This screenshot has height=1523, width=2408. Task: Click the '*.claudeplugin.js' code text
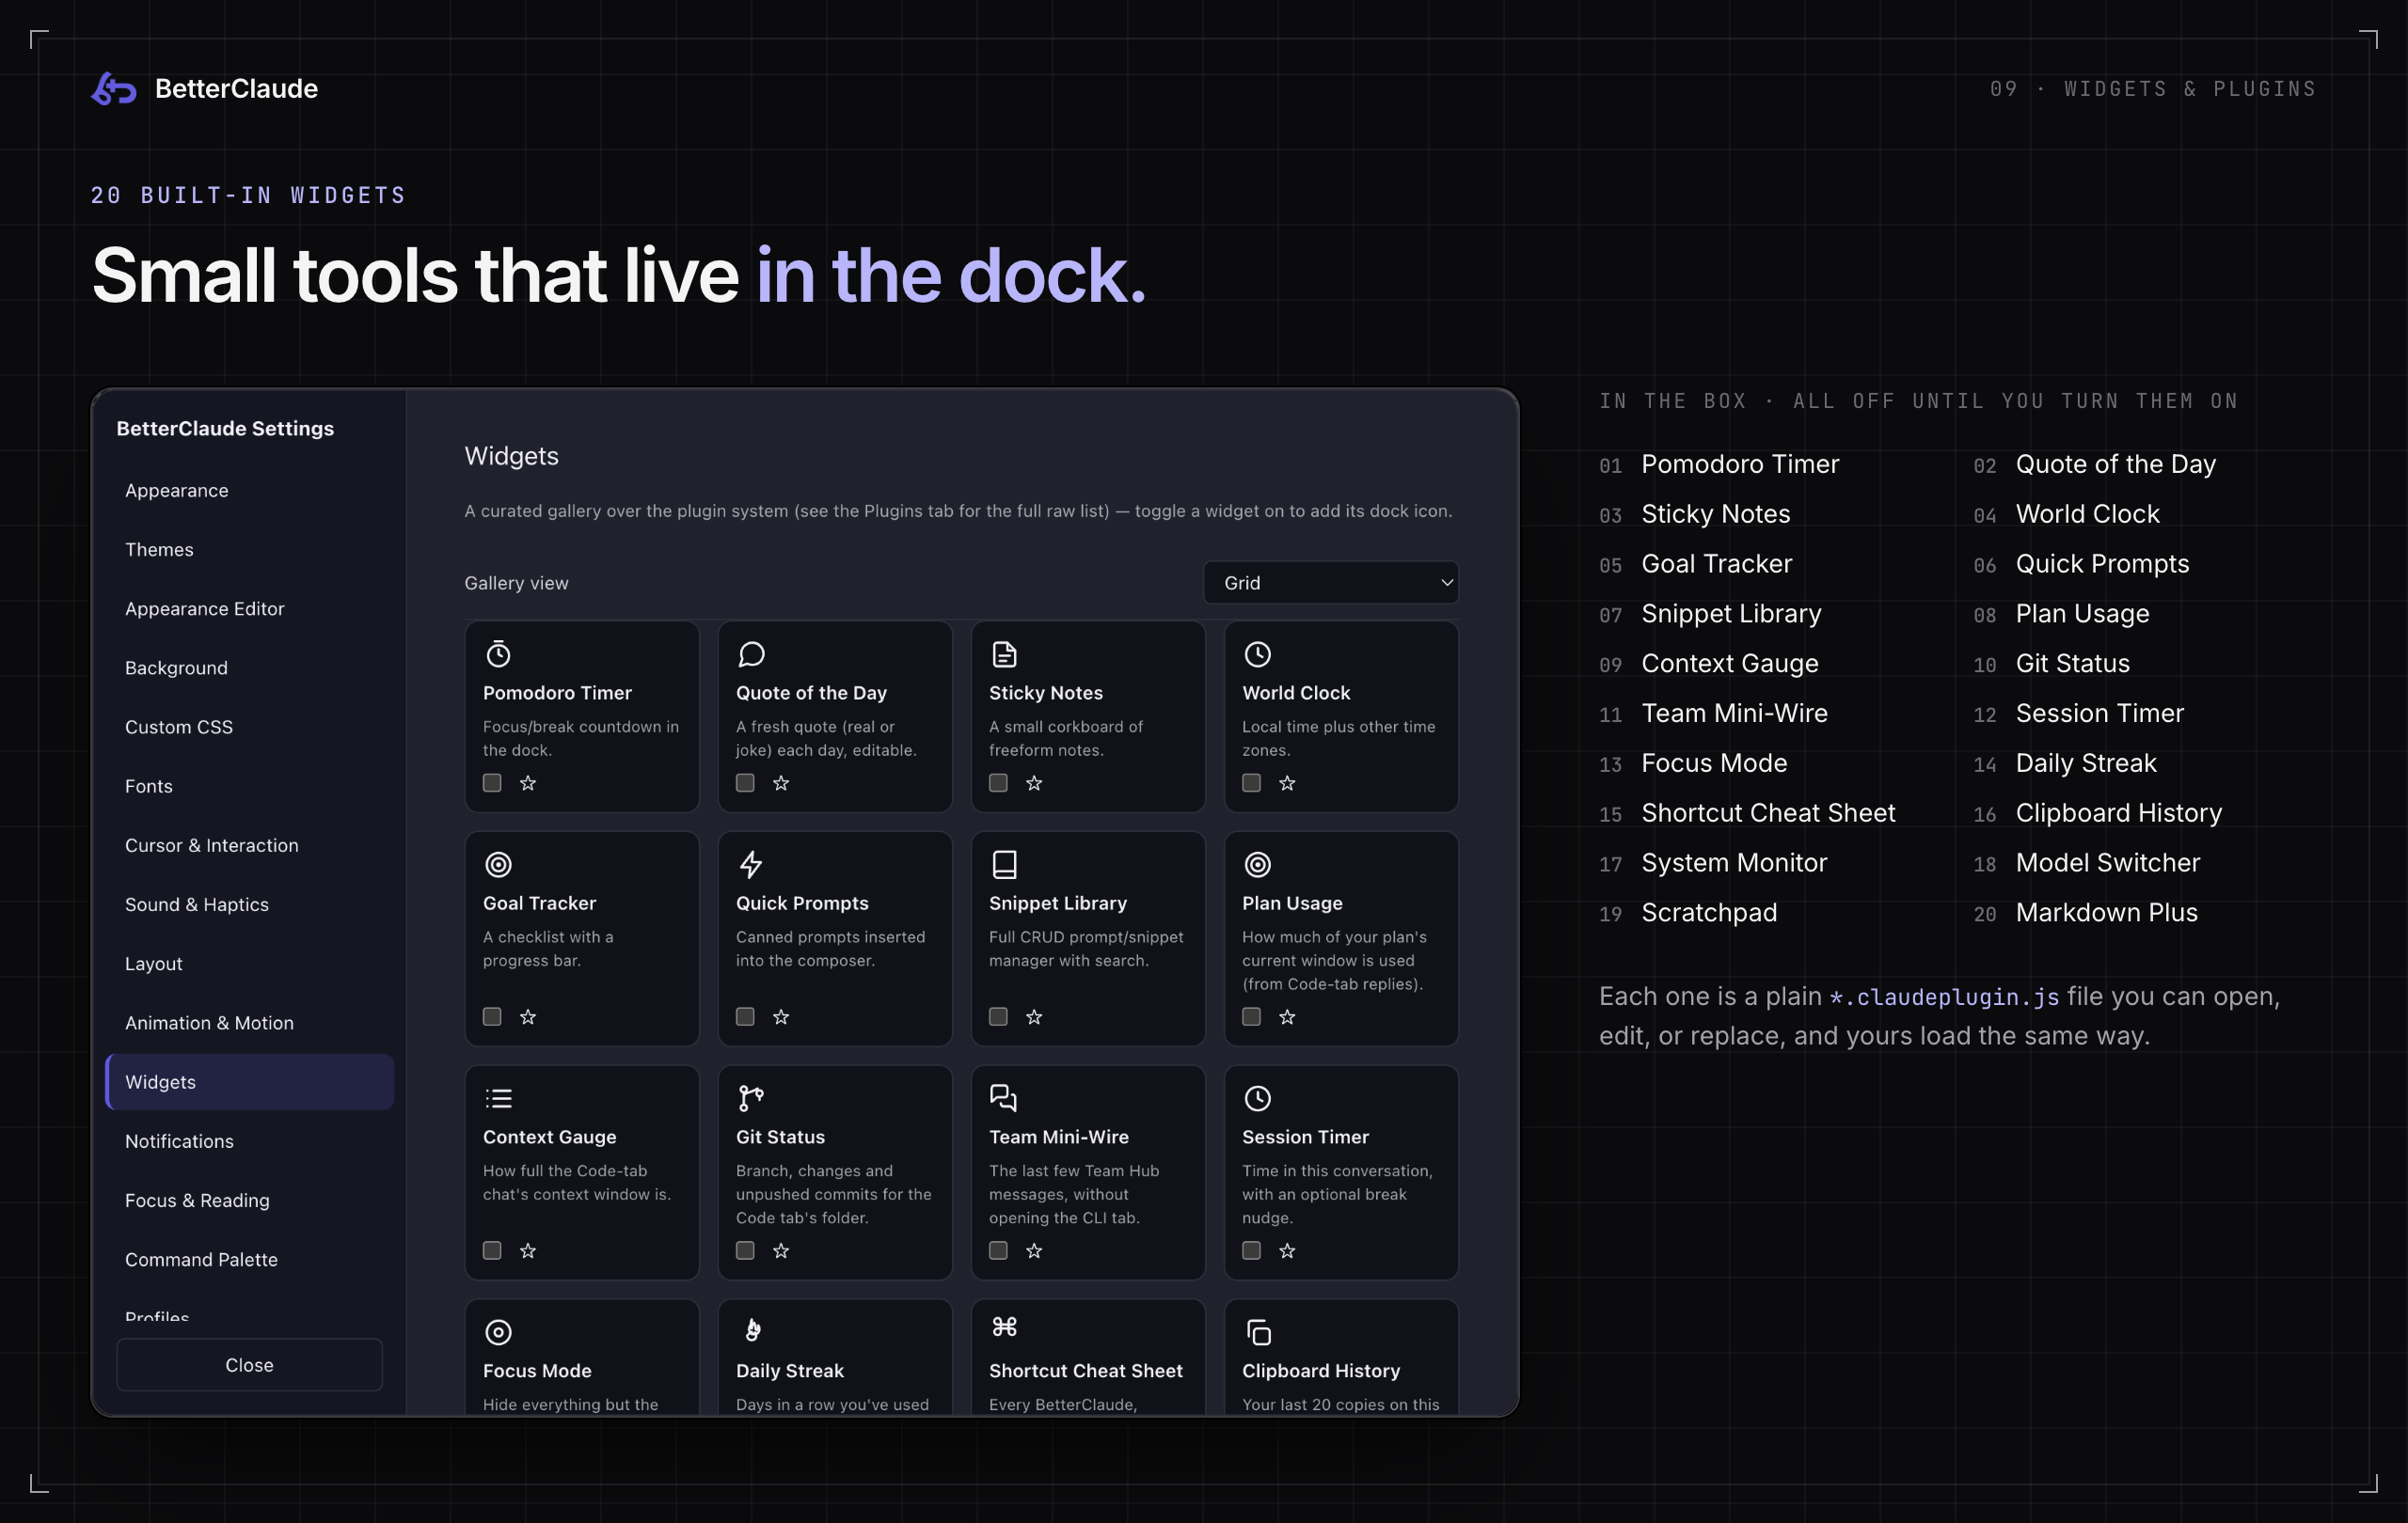[x=1944, y=997]
